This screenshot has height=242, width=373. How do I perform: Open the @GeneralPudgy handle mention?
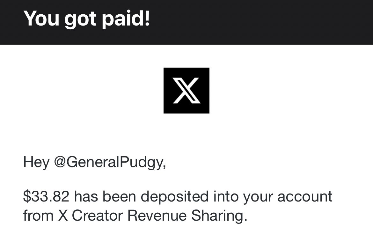[x=110, y=163]
